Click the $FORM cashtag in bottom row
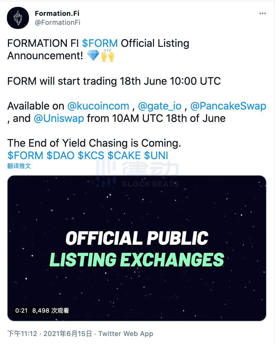Screen dimensions: 275x345 click(25, 155)
